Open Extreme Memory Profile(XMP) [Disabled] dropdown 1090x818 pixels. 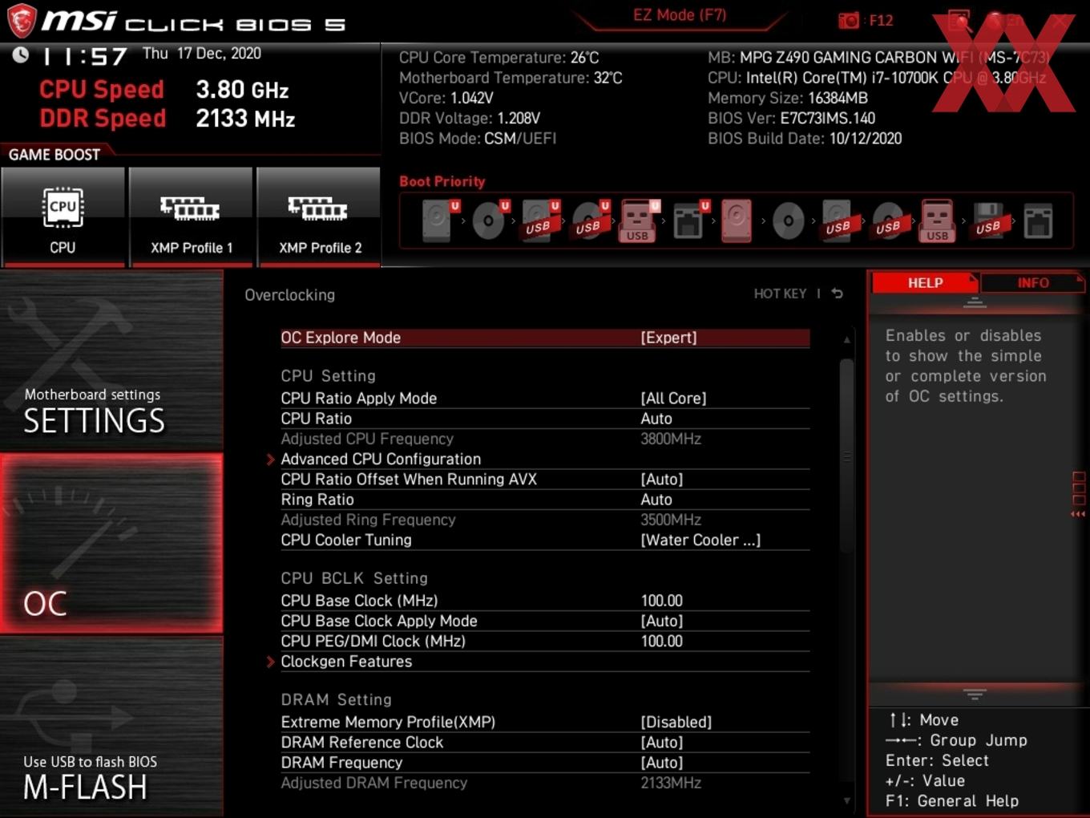[x=676, y=723]
